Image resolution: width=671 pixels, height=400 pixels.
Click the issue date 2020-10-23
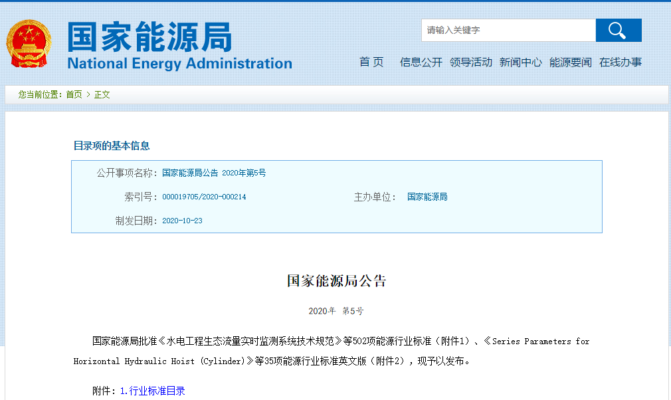[182, 221]
